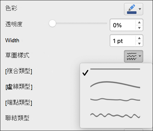153x131 pixels.
Task: Click the 聯結類型 label
Action: tap(17, 118)
